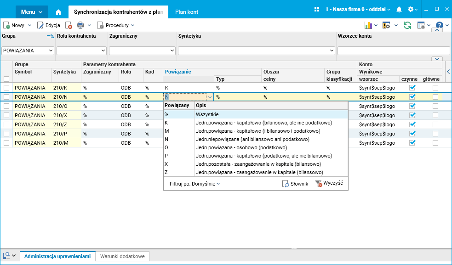Open the chart report icon

[368, 25]
